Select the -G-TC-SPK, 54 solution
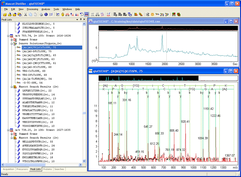The width and height of the screenshot is (241, 177). [32, 83]
